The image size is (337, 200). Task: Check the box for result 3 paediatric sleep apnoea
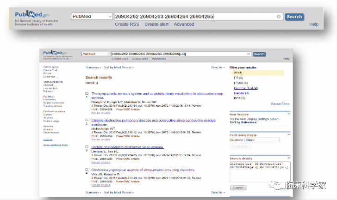pos(87,147)
